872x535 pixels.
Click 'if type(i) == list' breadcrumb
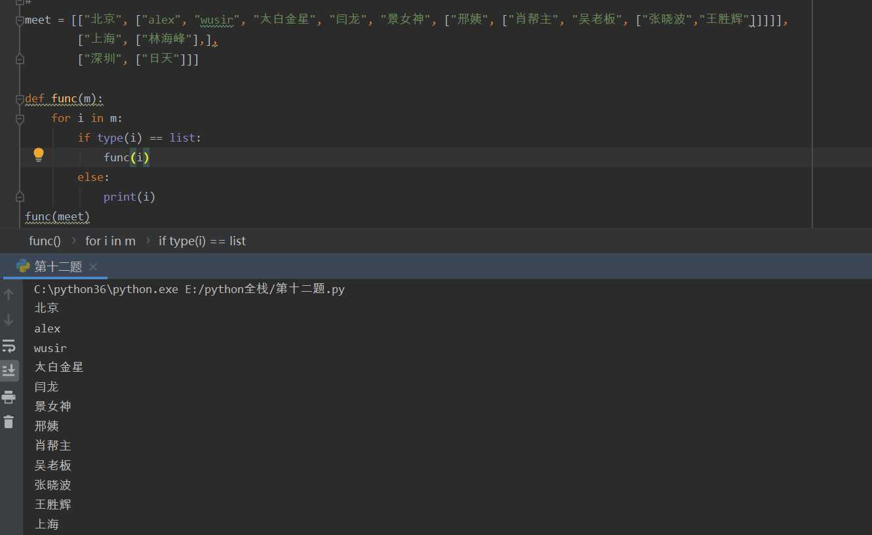coord(202,241)
